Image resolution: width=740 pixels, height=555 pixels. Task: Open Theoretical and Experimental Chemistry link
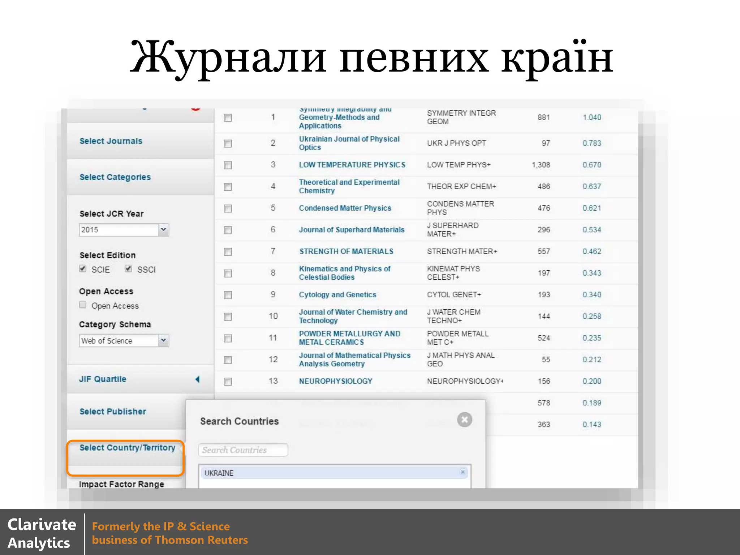[x=349, y=186]
